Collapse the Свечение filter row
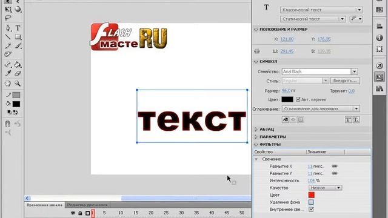The width and height of the screenshot is (388, 218). 256,159
